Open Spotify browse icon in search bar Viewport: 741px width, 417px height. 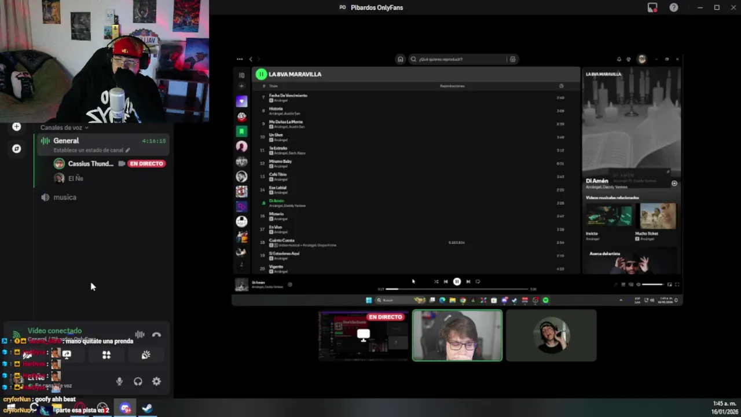[x=512, y=59]
